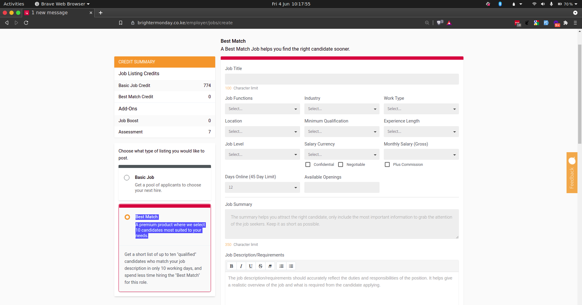
Task: Open the Bluetooth system tray icon
Action: pyautogui.click(x=500, y=4)
